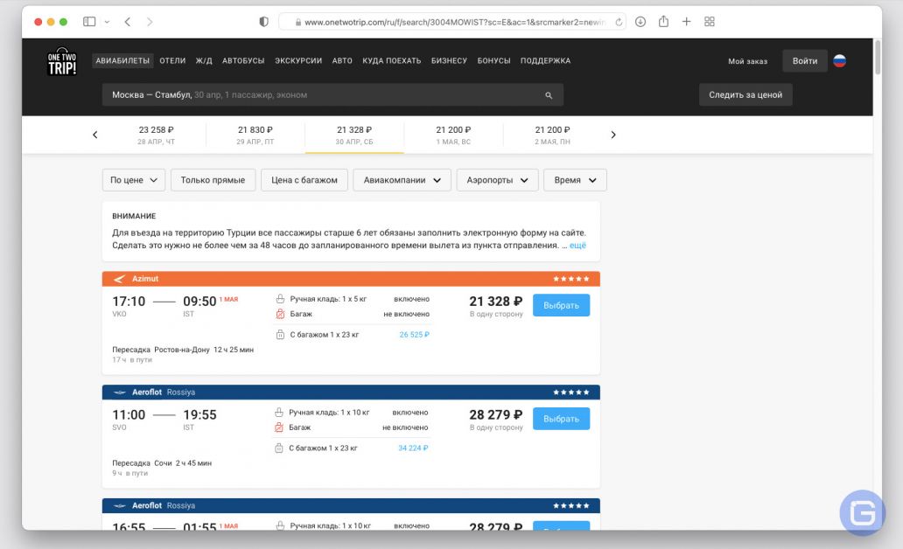Open the 'Автобусы' menu item
The height and width of the screenshot is (549, 903).
243,60
